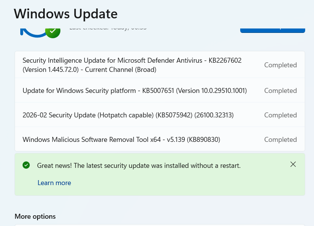Click the Windows Update page heading
Viewport: 314px width, 226px height.
pyautogui.click(x=66, y=14)
